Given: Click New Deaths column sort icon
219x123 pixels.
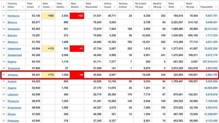Looking at the screenshot, I should (82, 7).
